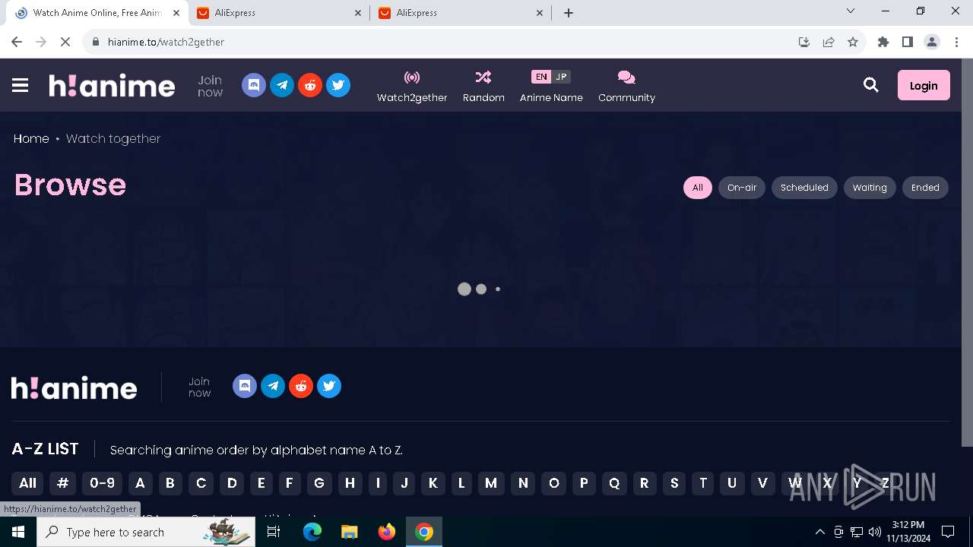This screenshot has height=547, width=973.
Task: Browse anime starting with K
Action: 433,483
